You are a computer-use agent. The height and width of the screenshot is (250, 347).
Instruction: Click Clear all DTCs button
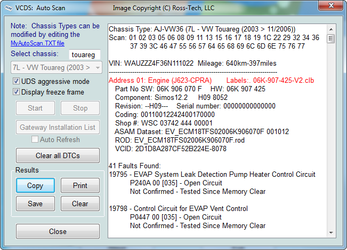pyautogui.click(x=58, y=155)
